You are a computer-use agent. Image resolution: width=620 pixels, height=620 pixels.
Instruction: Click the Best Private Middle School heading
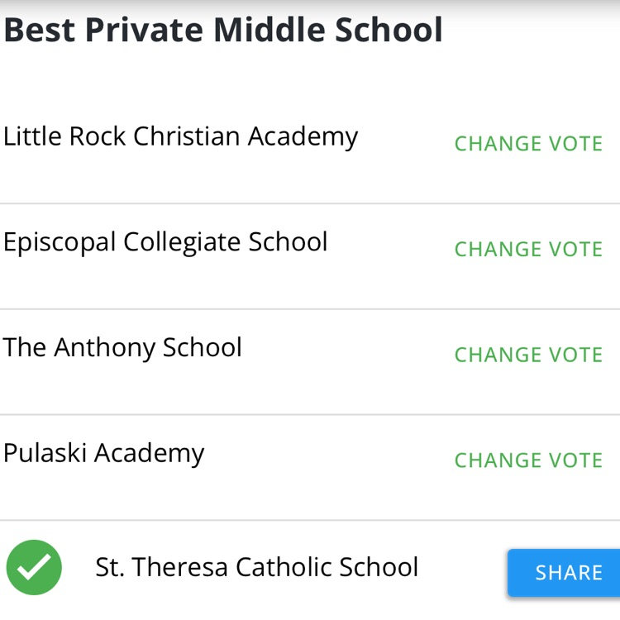point(223,31)
